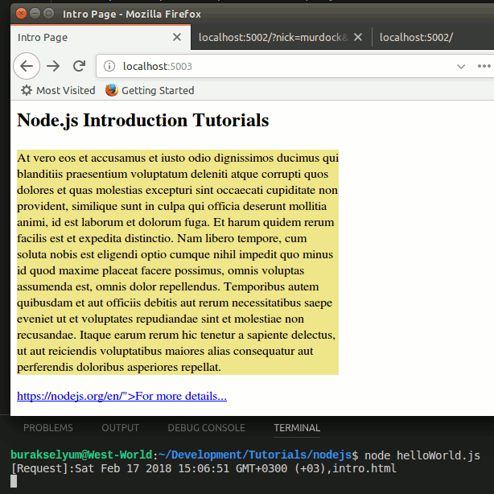The image size is (494, 494).
Task: Open the PROBLEMS panel tab
Action: pyautogui.click(x=48, y=427)
